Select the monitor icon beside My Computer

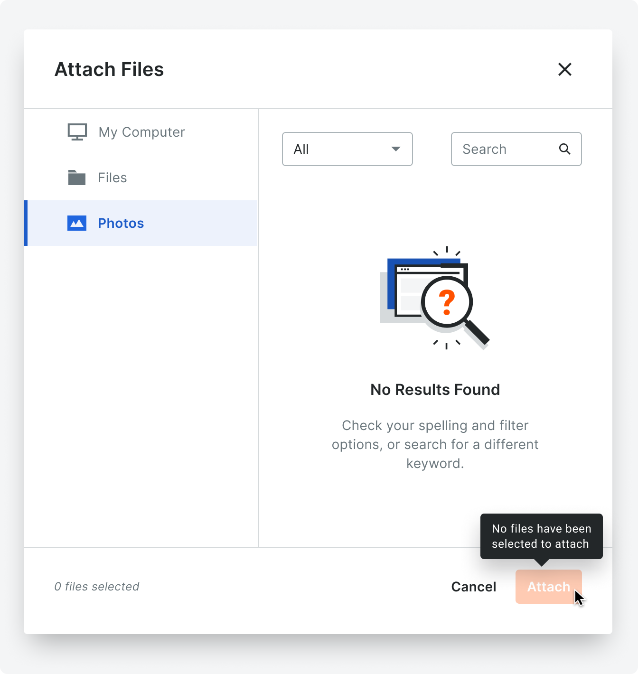(x=77, y=132)
